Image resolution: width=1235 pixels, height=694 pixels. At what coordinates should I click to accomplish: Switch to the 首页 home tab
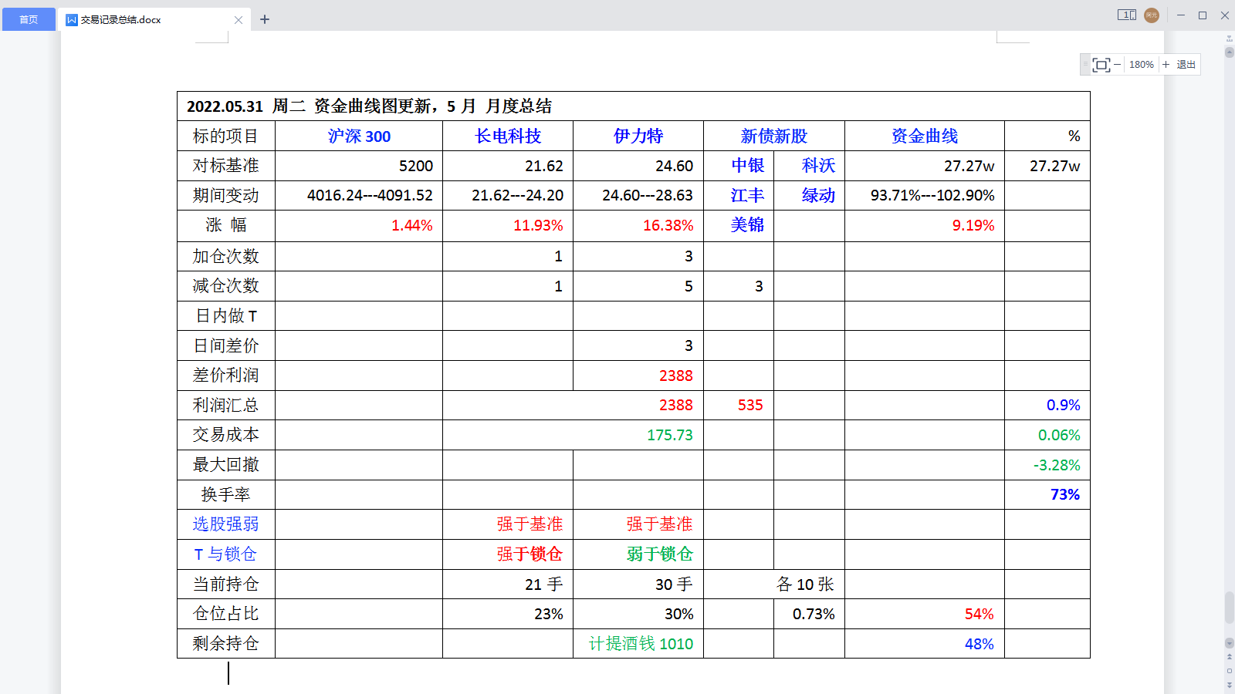coord(28,20)
